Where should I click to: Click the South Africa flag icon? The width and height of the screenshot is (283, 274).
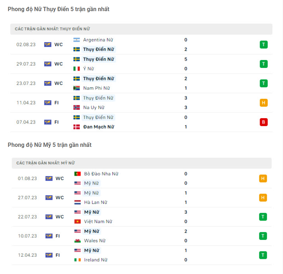point(76,88)
